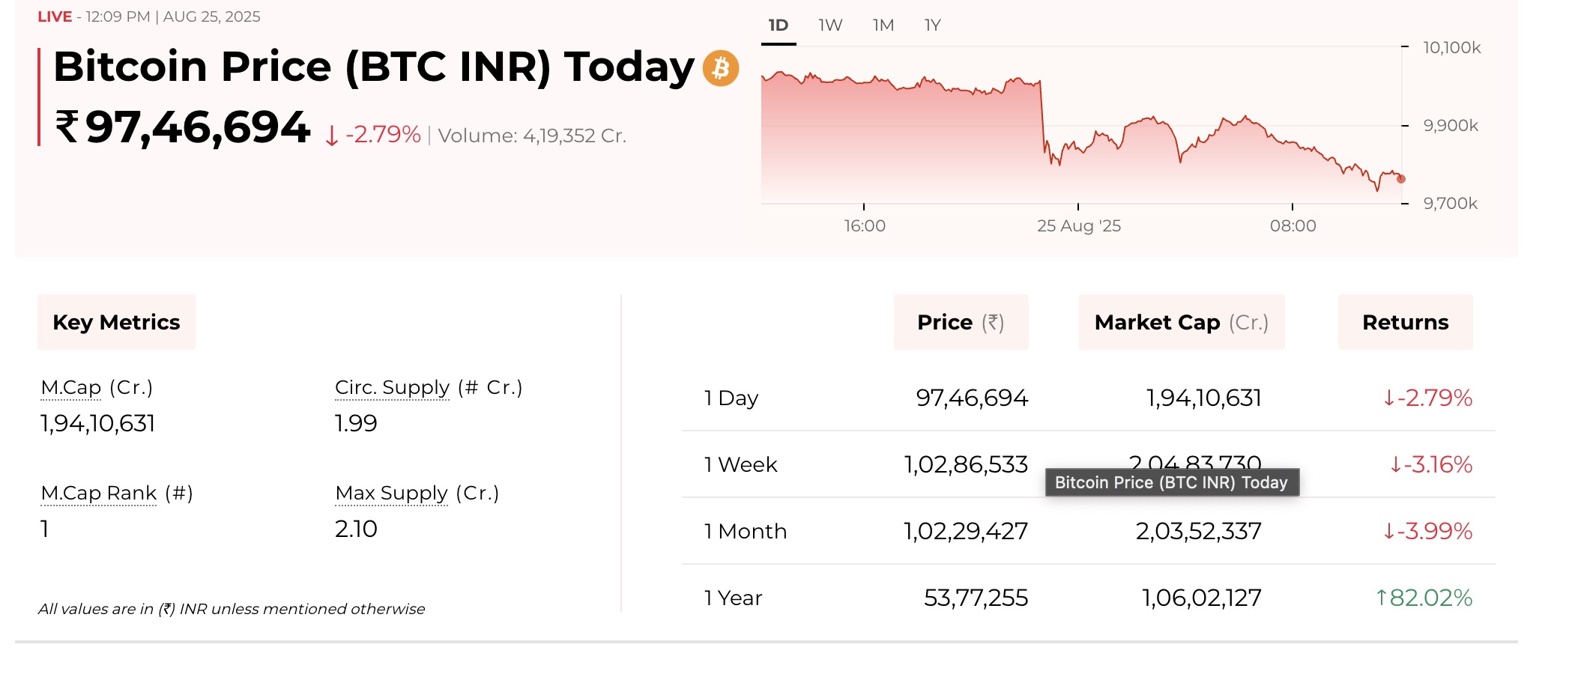
Task: Click the Price (₹) column header
Action: pyautogui.click(x=960, y=322)
